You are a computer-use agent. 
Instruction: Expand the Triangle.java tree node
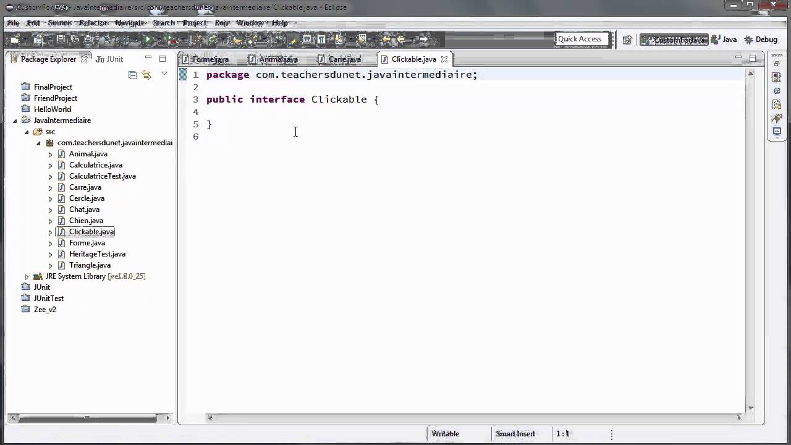(x=51, y=266)
